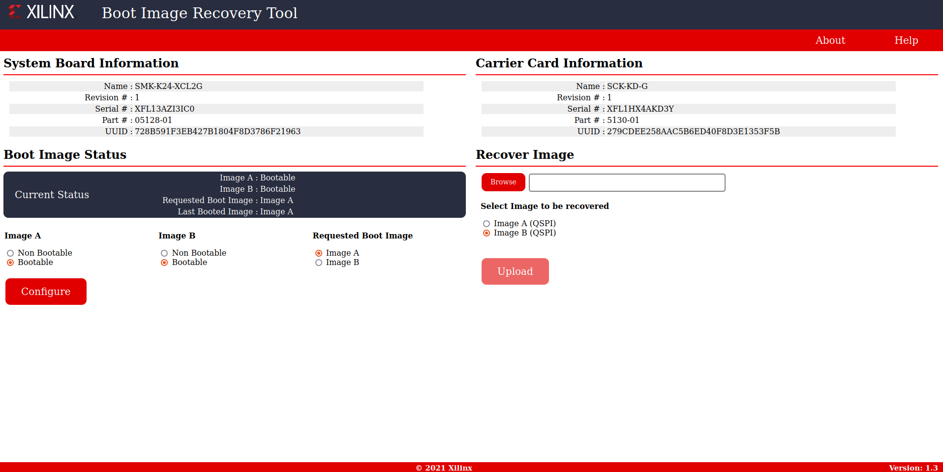Select Image B as Requested Boot Image
Screen dimensions: 943x472
point(319,263)
